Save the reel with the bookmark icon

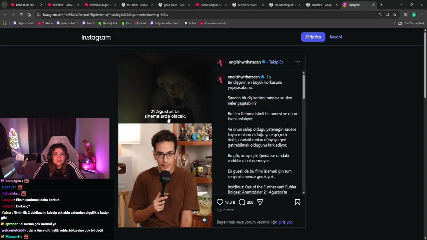pos(298,202)
